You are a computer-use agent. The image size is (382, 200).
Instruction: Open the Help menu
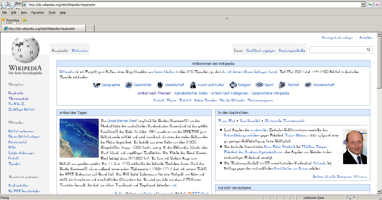click(x=63, y=13)
